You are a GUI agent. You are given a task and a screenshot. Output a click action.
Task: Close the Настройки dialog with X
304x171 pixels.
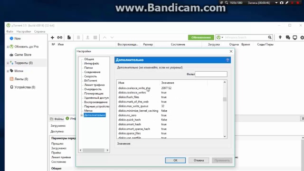[x=231, y=51]
